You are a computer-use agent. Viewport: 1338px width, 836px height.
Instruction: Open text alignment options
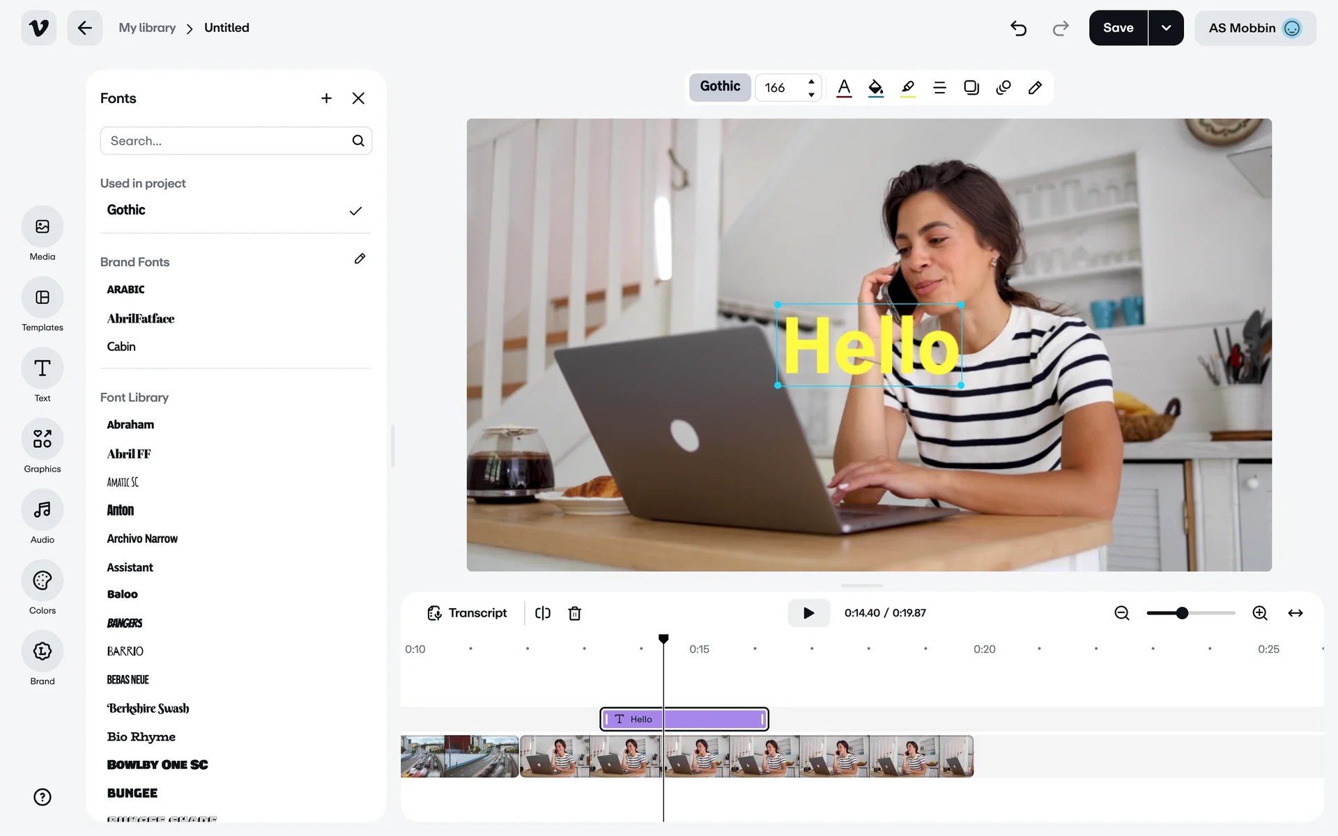pyautogui.click(x=939, y=88)
